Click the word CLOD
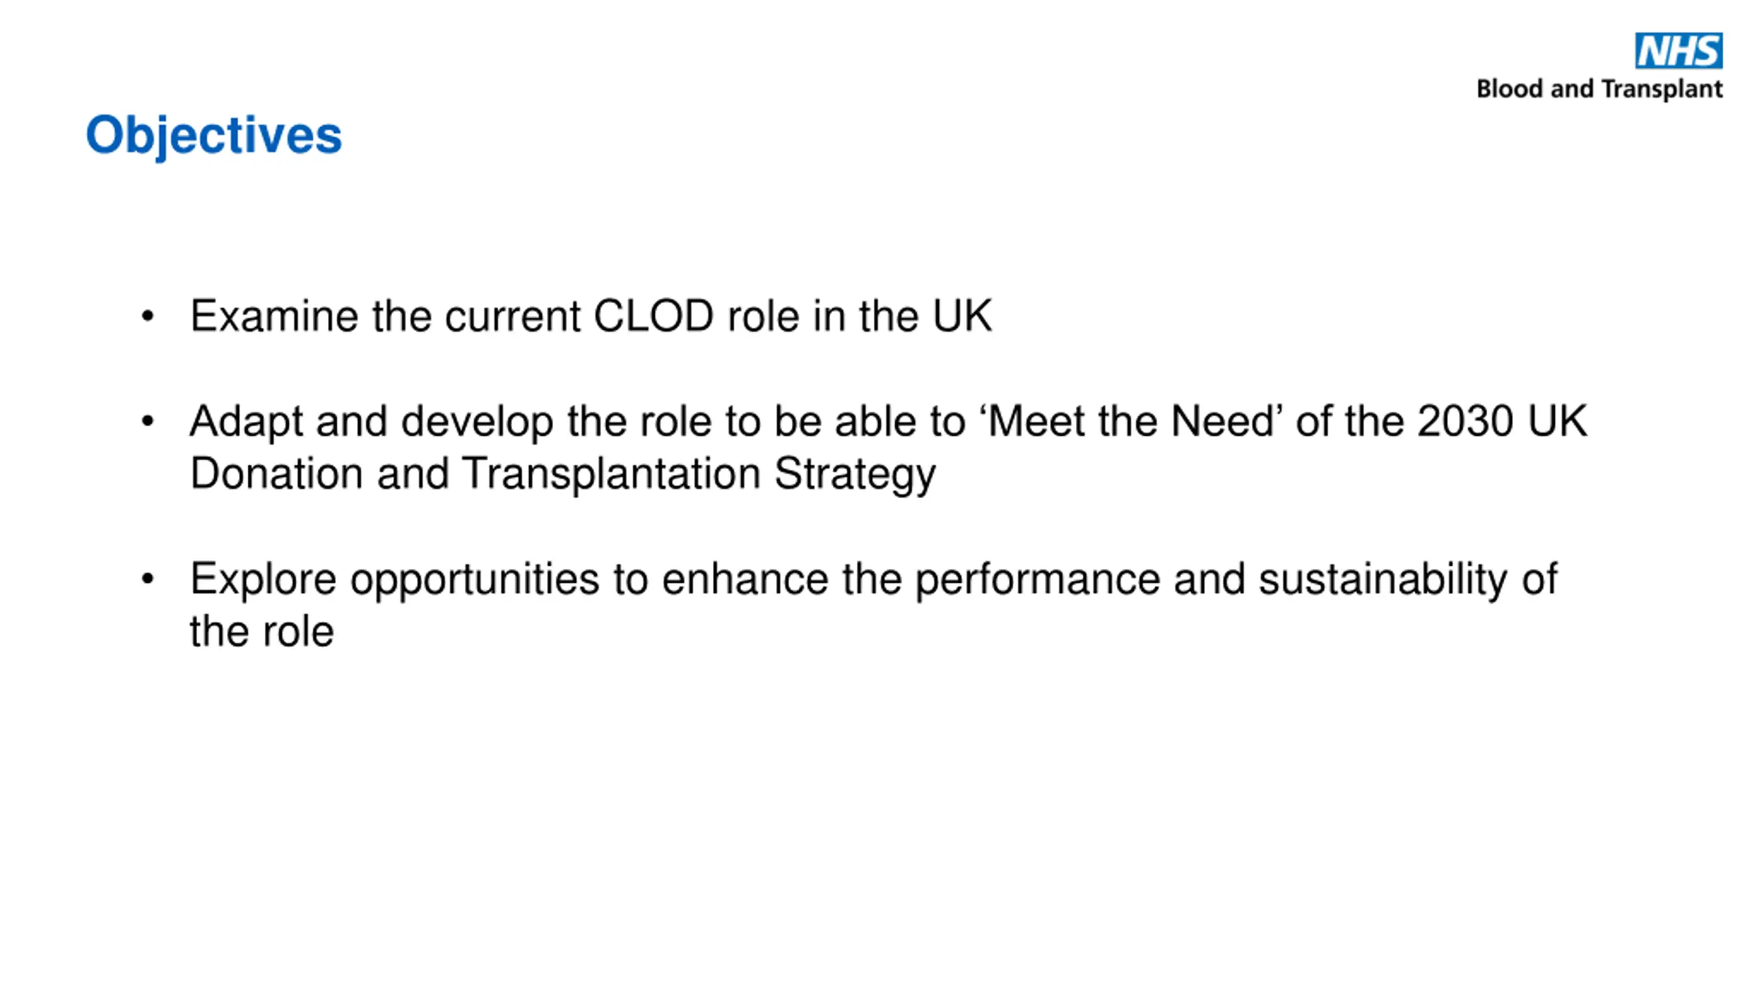 (x=654, y=316)
